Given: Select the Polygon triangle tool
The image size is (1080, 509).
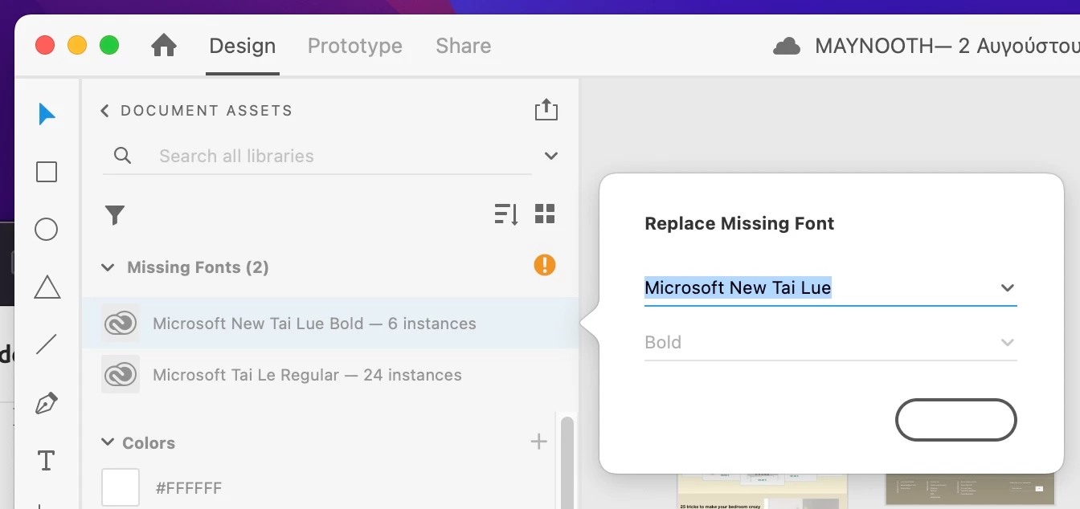Looking at the screenshot, I should [x=47, y=287].
